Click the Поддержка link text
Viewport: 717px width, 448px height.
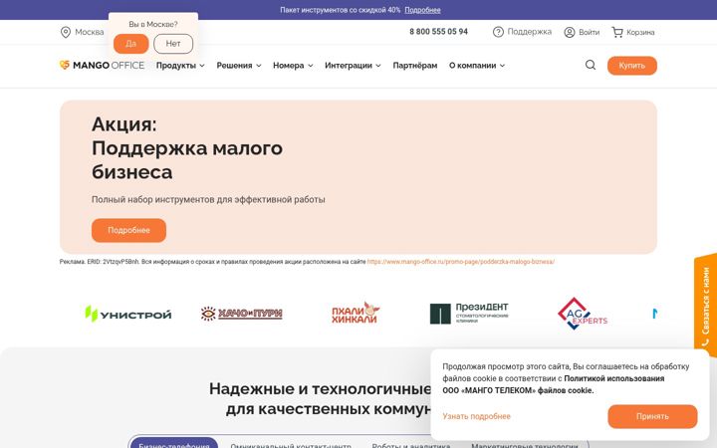tap(529, 32)
